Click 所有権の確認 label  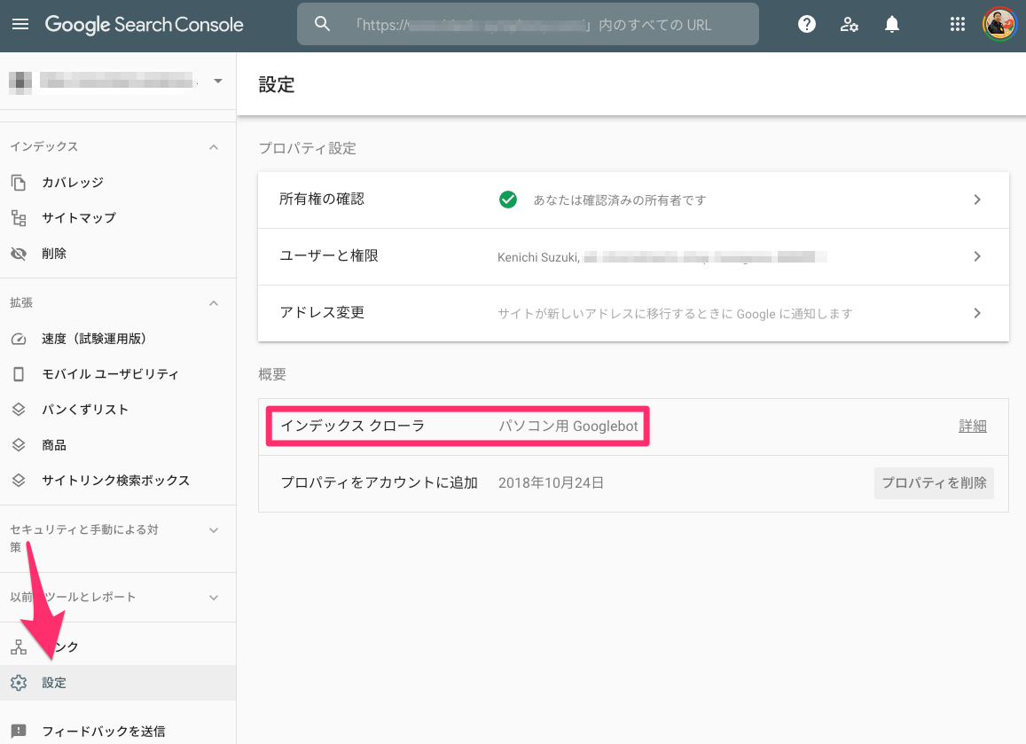point(322,199)
